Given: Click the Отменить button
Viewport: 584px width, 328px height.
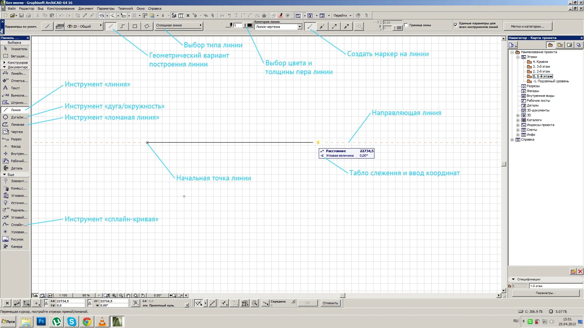Looking at the screenshot, I should pyautogui.click(x=330, y=303).
